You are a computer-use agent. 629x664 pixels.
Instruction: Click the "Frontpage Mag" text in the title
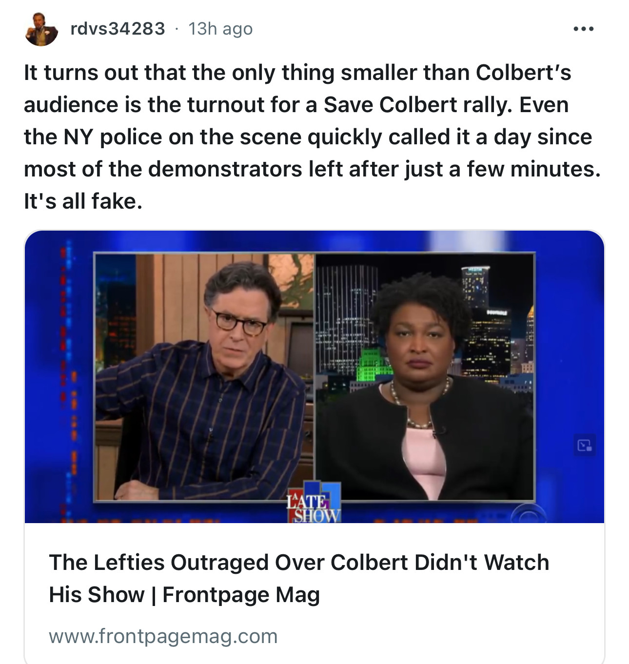pyautogui.click(x=241, y=595)
